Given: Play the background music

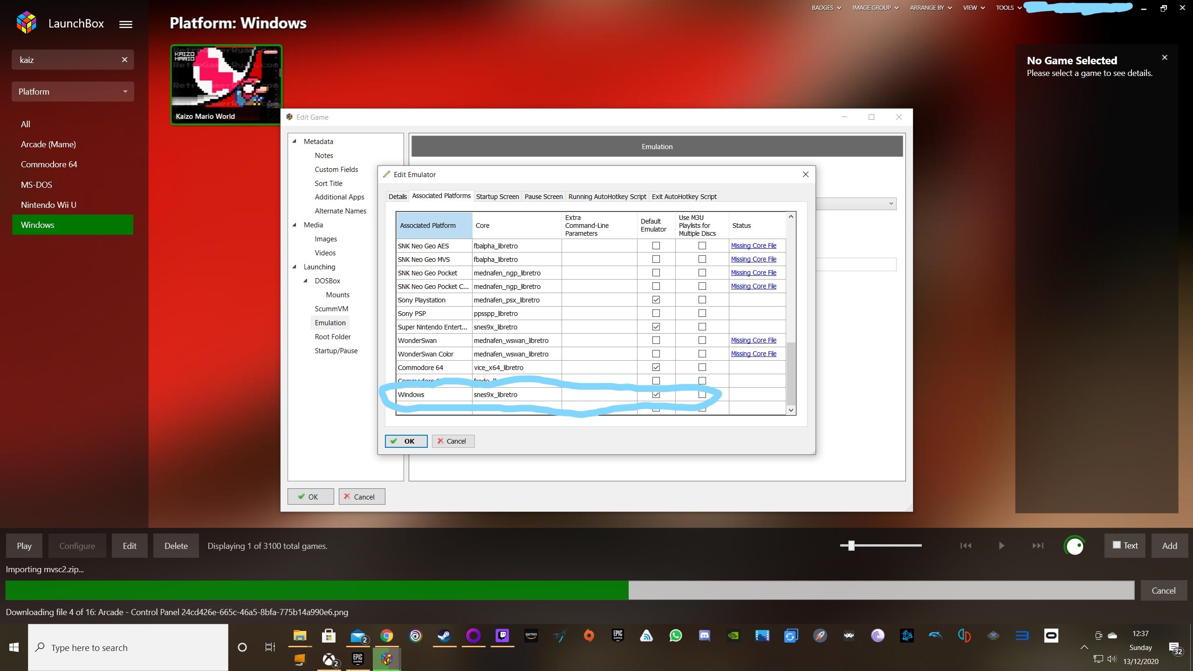Looking at the screenshot, I should pyautogui.click(x=1001, y=546).
